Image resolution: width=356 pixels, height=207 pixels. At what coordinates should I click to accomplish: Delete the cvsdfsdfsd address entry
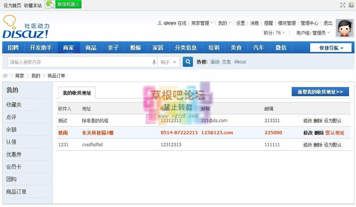[x=318, y=145]
